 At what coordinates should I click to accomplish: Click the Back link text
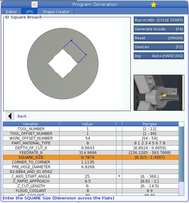pyautogui.click(x=22, y=116)
